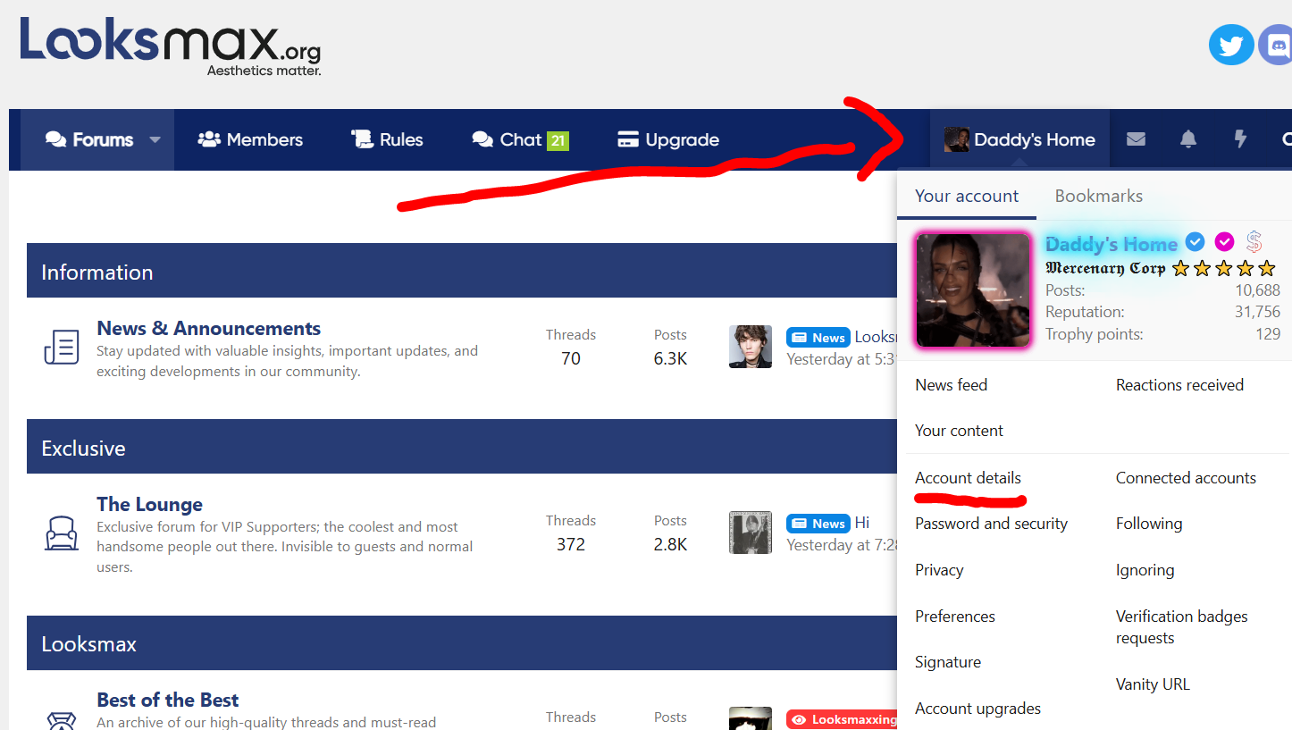Open Signature settings
This screenshot has height=730, width=1292.
tap(948, 662)
